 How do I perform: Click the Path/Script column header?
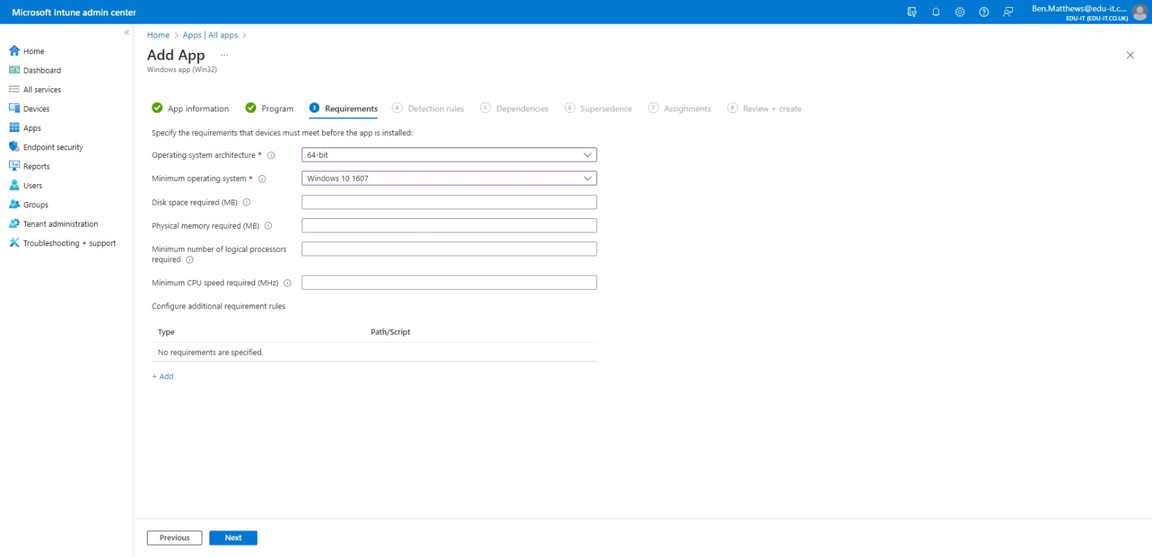click(390, 332)
